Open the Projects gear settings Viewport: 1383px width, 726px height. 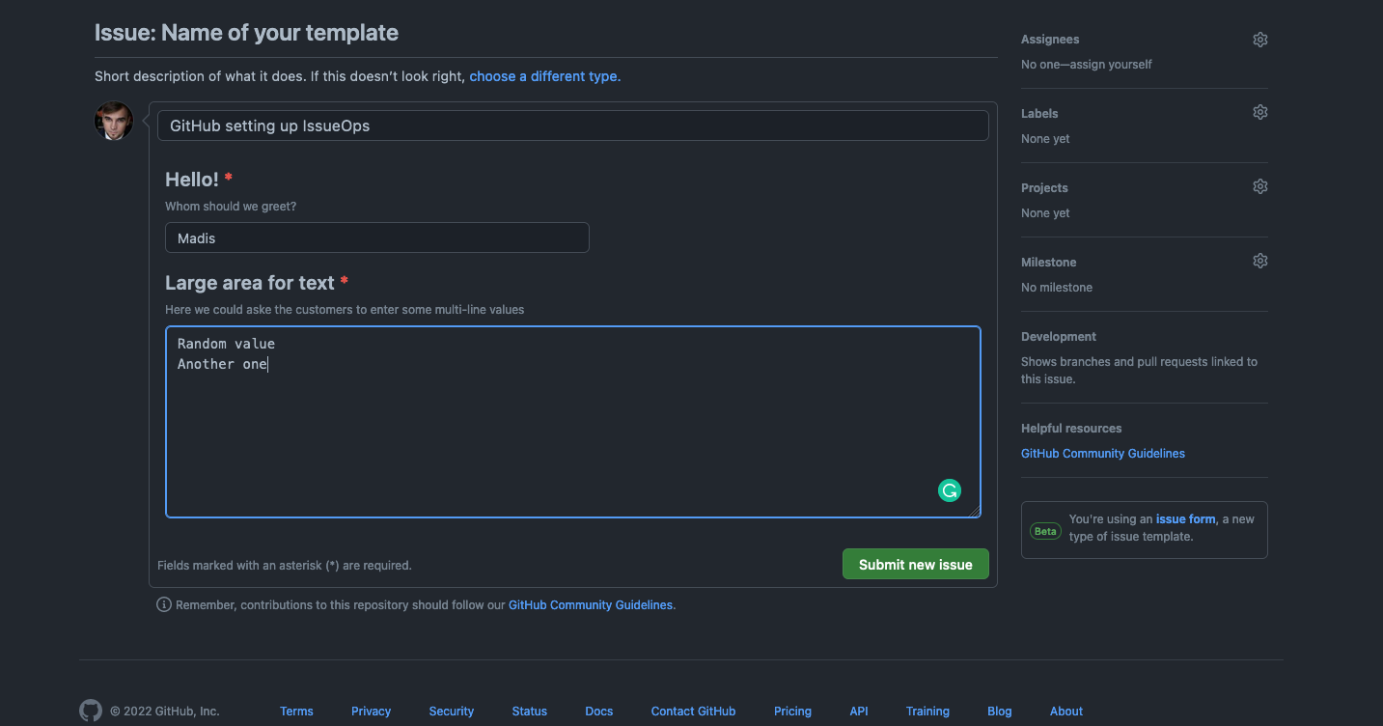pos(1259,187)
